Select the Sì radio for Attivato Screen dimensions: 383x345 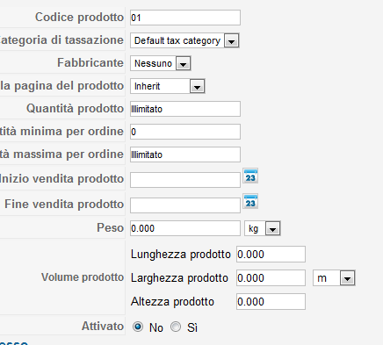point(176,327)
